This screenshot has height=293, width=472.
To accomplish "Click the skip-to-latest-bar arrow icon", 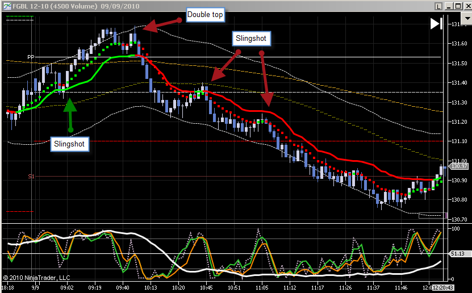I will [436, 23].
